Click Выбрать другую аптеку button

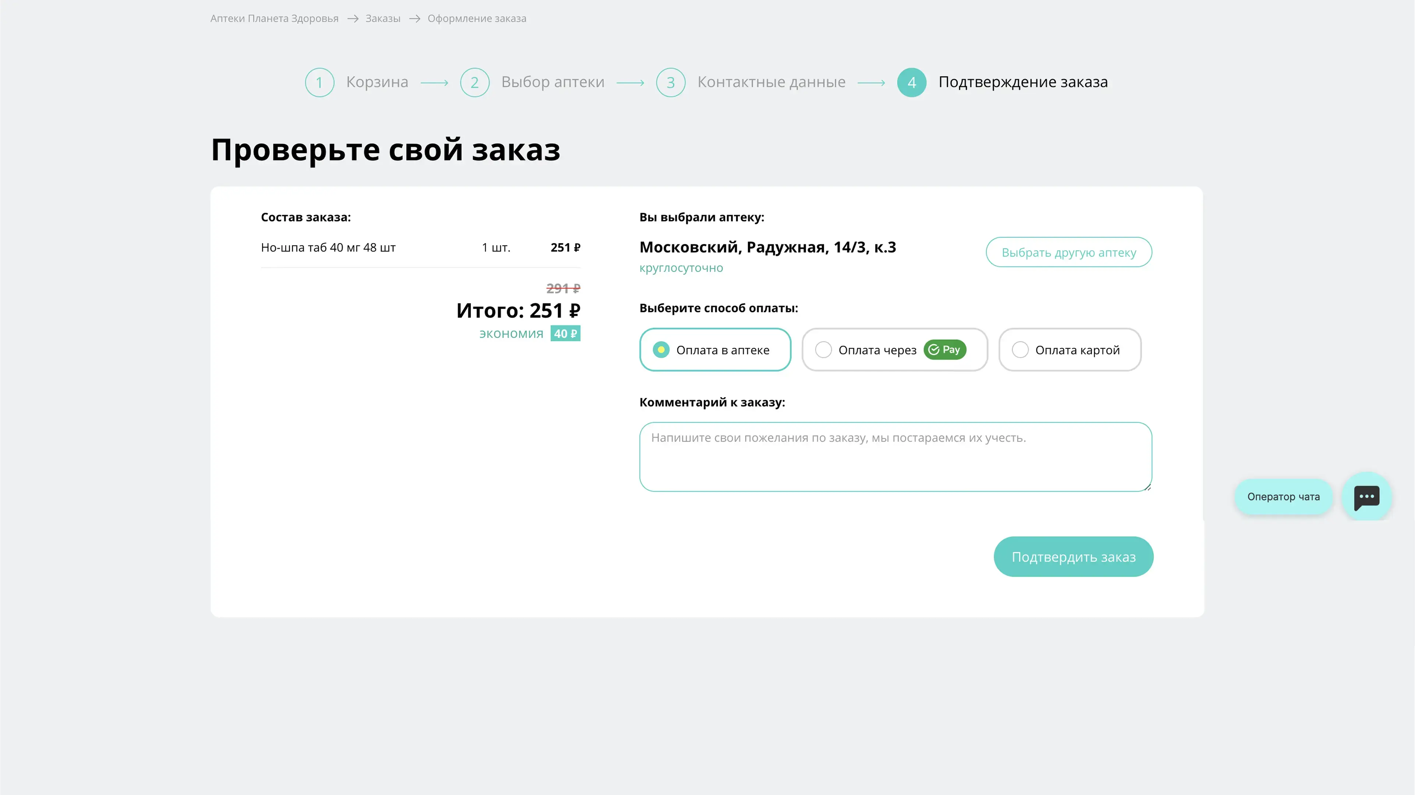click(x=1068, y=252)
